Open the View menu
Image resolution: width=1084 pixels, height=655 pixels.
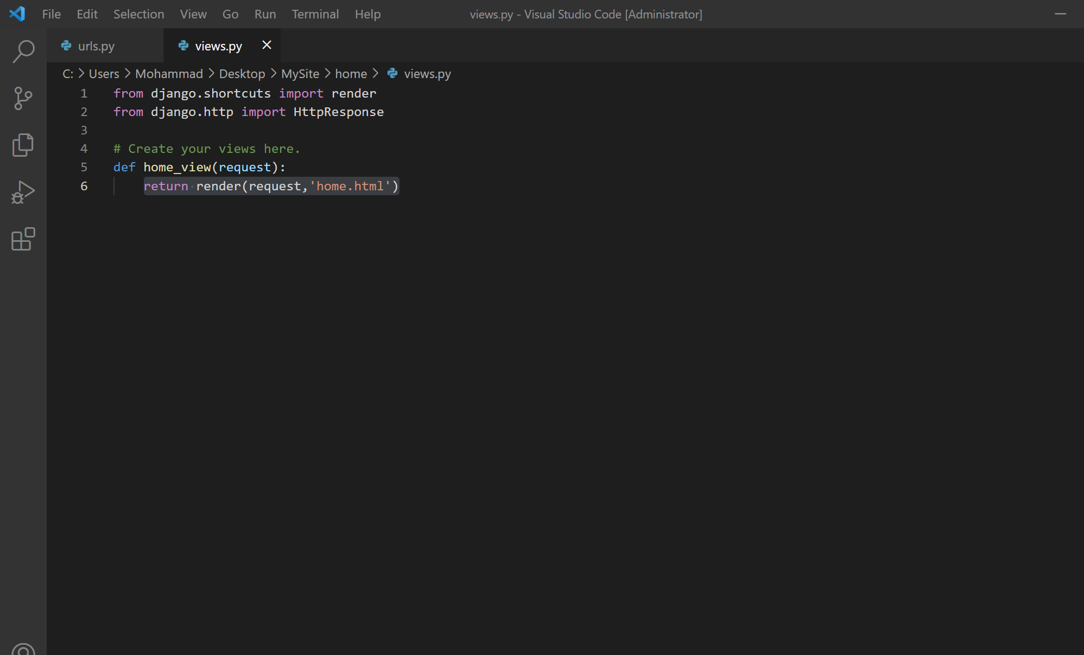coord(193,14)
